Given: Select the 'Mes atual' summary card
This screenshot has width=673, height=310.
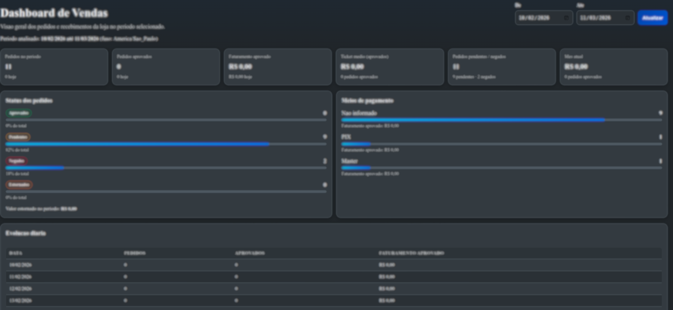Looking at the screenshot, I should coord(613,67).
